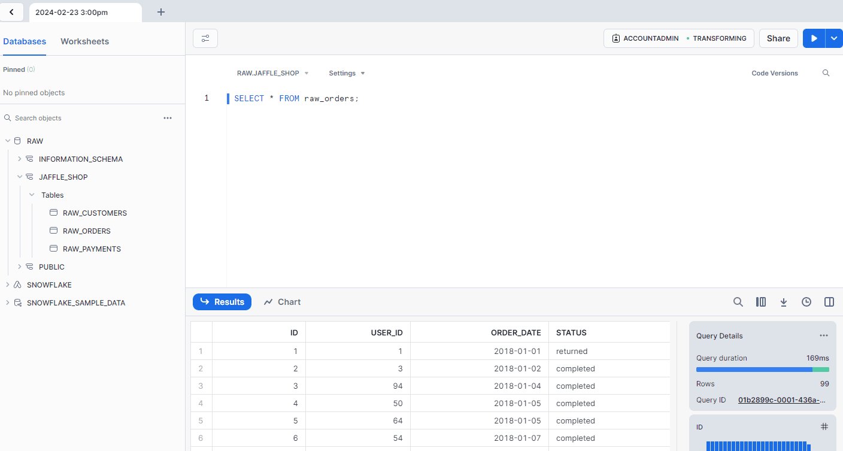Screen dimensions: 843x451
Task: Run the query with play button
Action: pos(814,38)
